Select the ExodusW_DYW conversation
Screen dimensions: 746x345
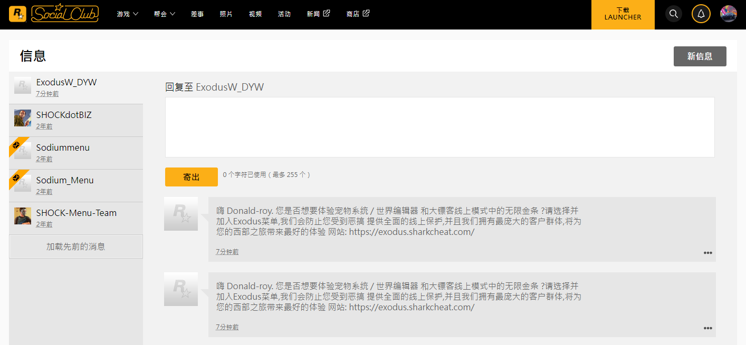click(x=76, y=87)
